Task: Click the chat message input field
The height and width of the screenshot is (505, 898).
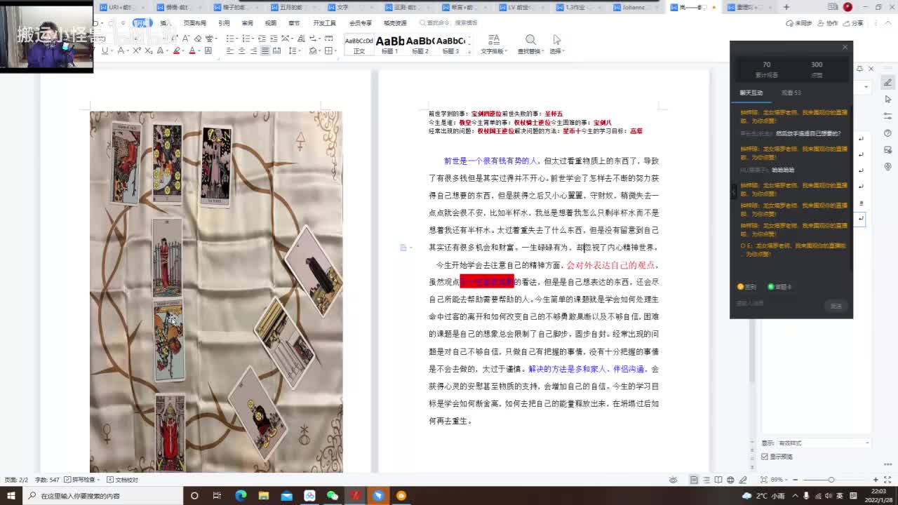Action: (779, 304)
